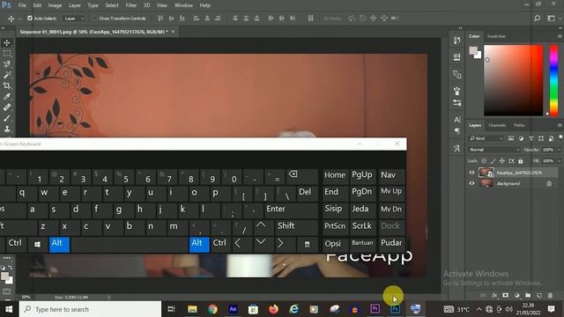Switch to the Paths tab
The height and width of the screenshot is (317, 564).
519,125
